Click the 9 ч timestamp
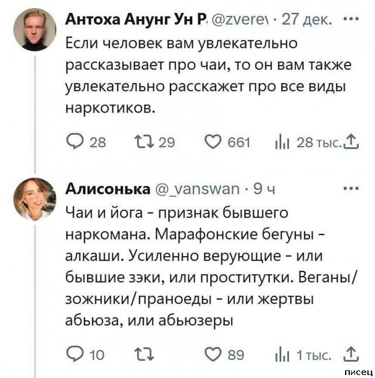Screen dimensions: 375x378 [268, 190]
